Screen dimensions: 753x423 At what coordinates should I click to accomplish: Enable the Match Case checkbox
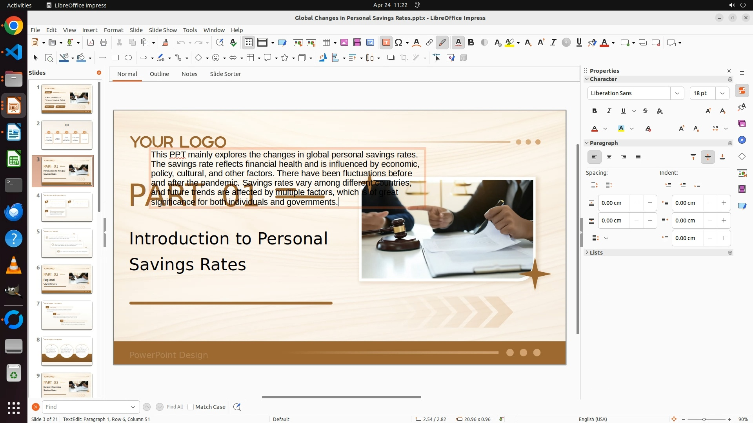pos(191,407)
